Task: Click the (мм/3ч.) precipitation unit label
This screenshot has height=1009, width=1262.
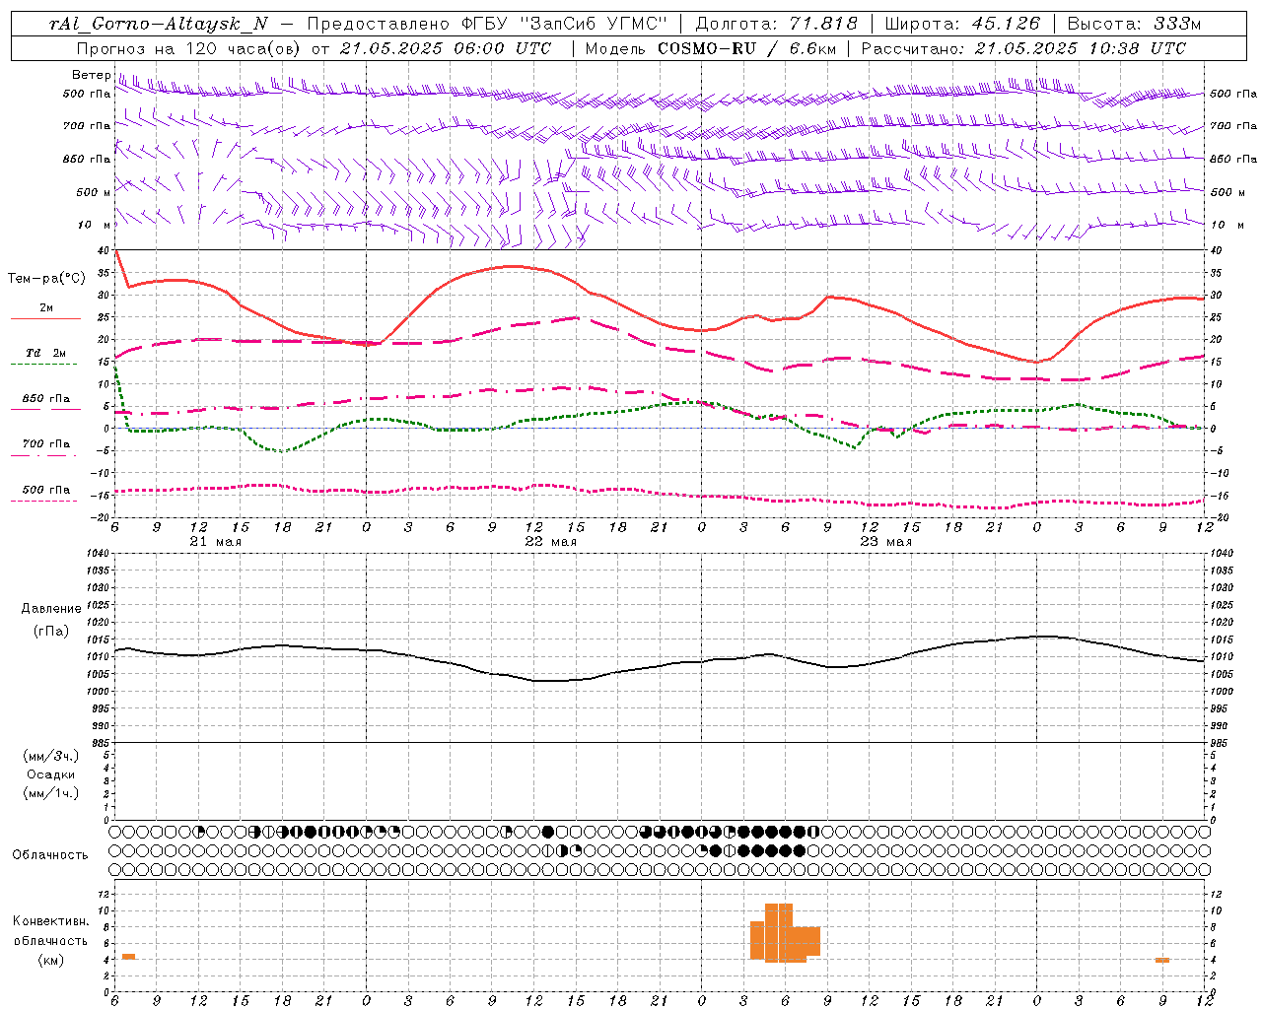Action: (x=51, y=756)
